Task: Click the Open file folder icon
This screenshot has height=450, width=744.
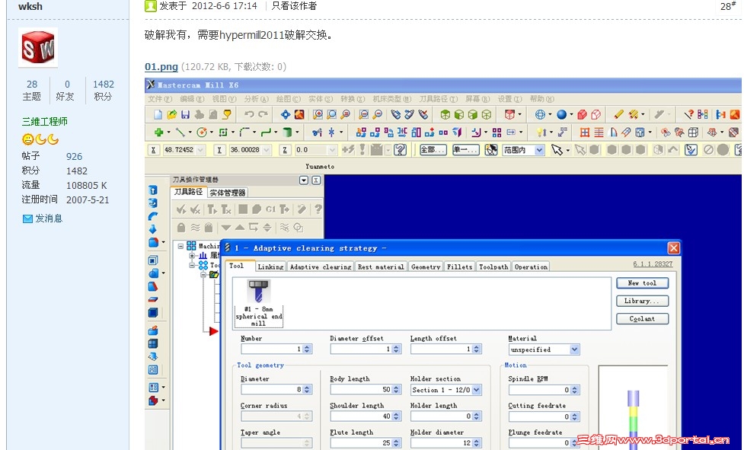Action: click(x=172, y=114)
